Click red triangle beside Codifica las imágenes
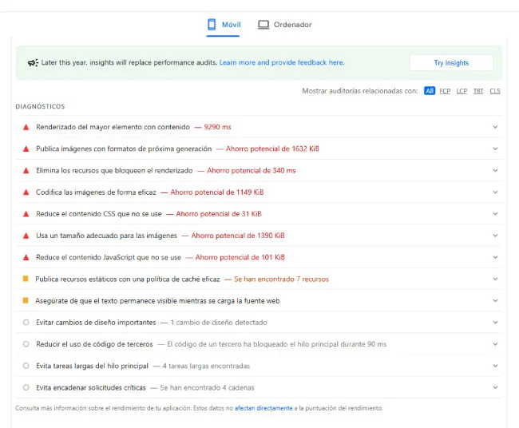The width and height of the screenshot is (519, 428). pyautogui.click(x=26, y=192)
